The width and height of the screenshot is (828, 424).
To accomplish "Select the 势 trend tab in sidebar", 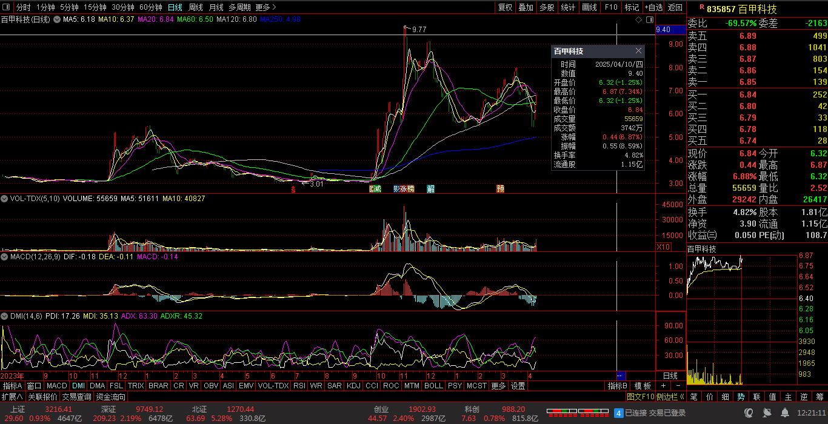I will point(741,397).
